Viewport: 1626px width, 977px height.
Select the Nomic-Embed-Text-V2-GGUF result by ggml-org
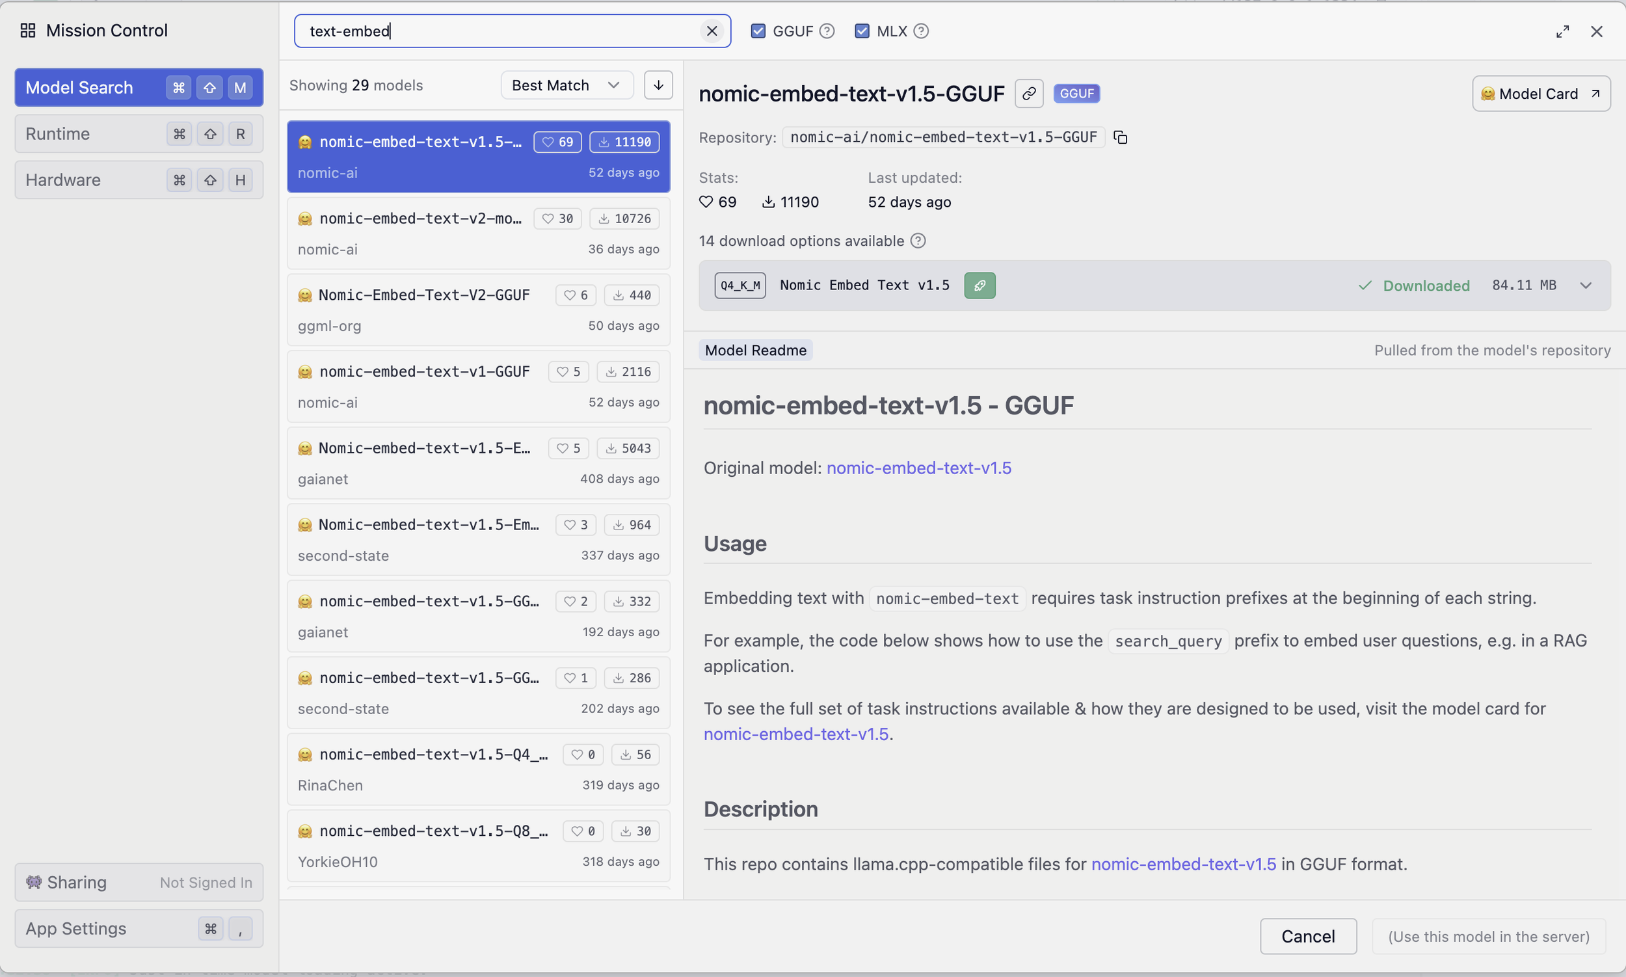479,310
